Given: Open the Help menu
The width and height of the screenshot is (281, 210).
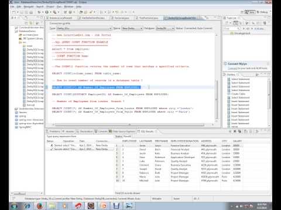Looking at the screenshot, I should tap(78, 6).
